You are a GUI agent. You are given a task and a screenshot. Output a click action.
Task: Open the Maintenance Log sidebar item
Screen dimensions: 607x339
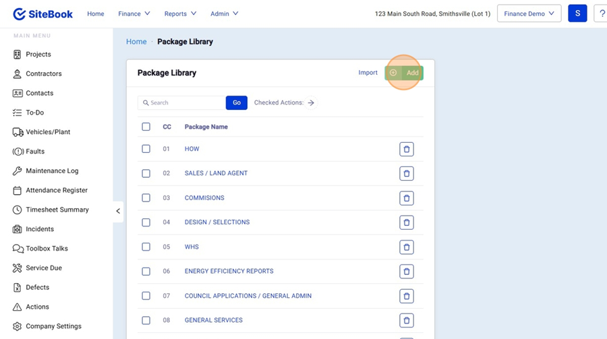[x=51, y=171]
